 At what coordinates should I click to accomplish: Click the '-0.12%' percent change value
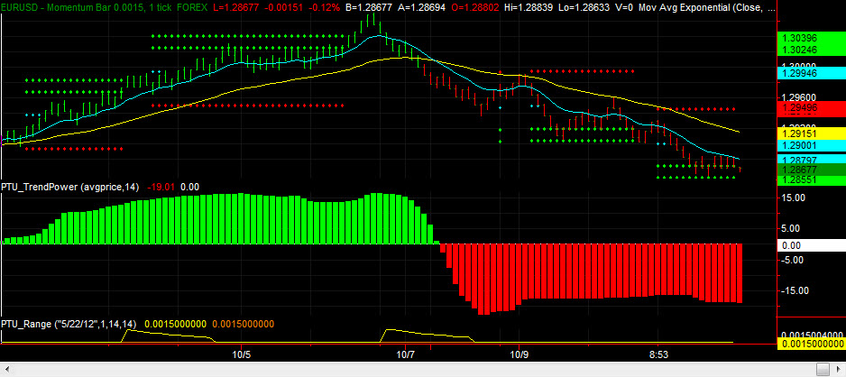point(324,8)
